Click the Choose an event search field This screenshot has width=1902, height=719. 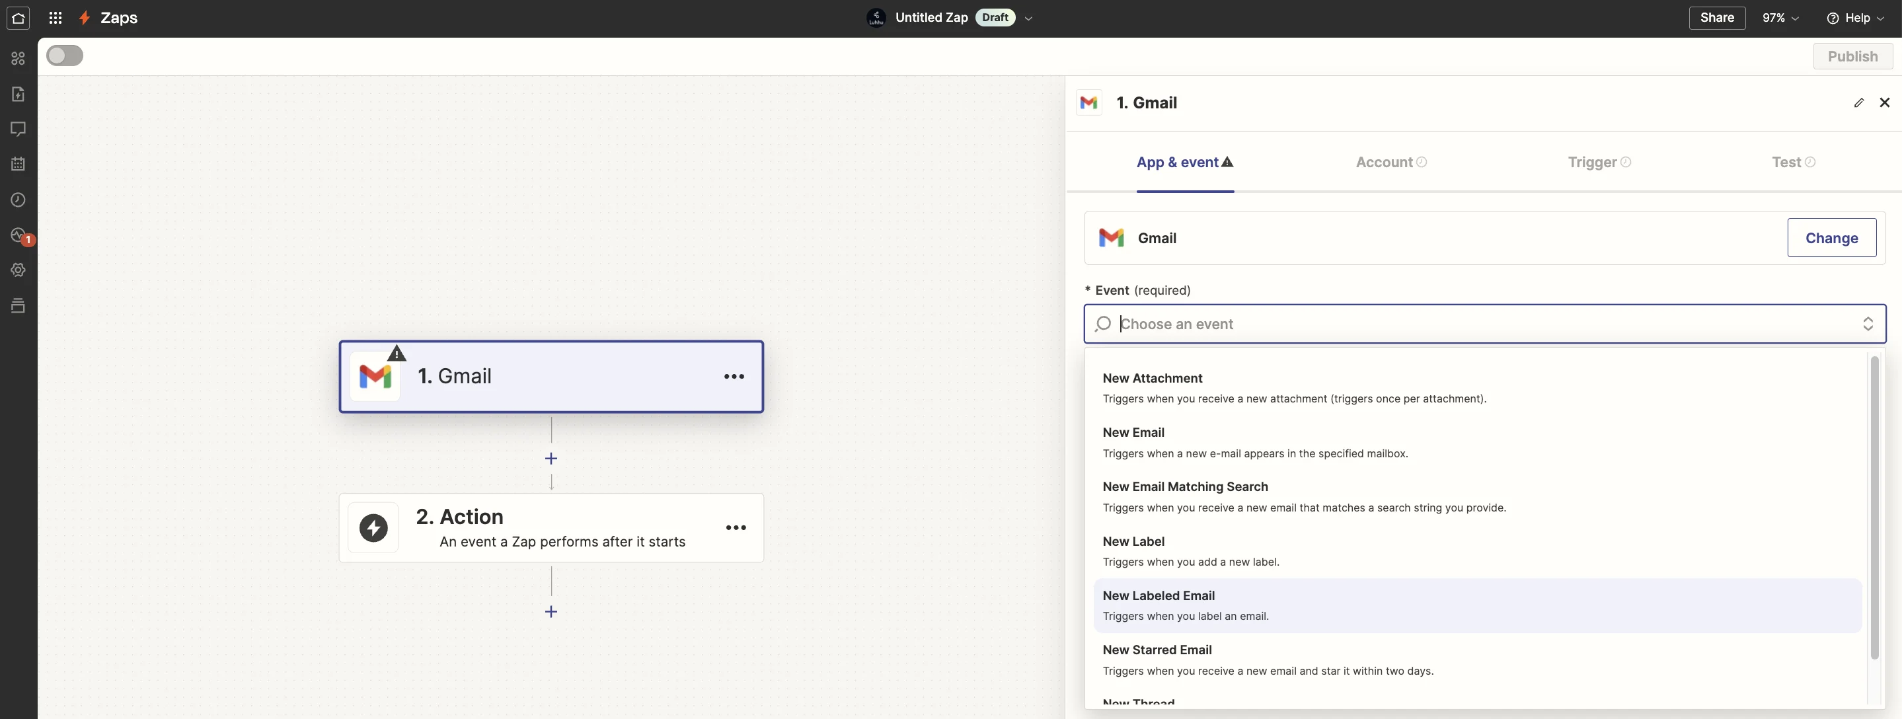(1476, 324)
